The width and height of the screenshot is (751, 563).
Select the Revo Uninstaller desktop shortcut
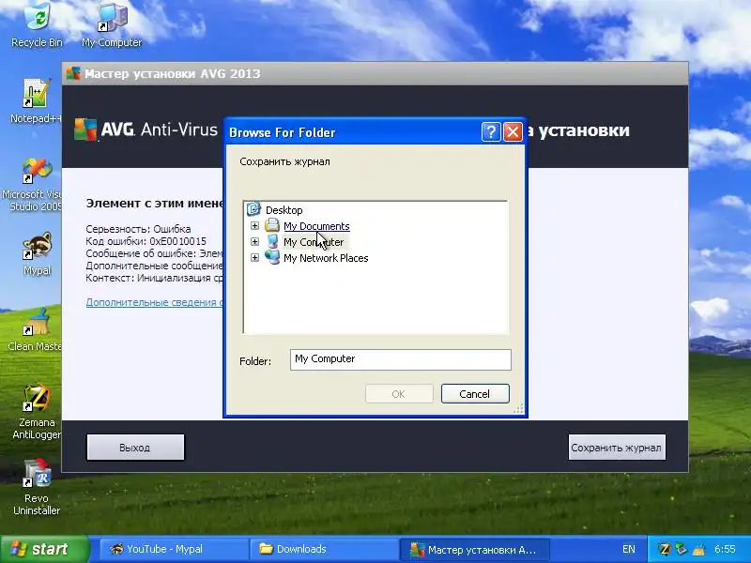tap(37, 487)
